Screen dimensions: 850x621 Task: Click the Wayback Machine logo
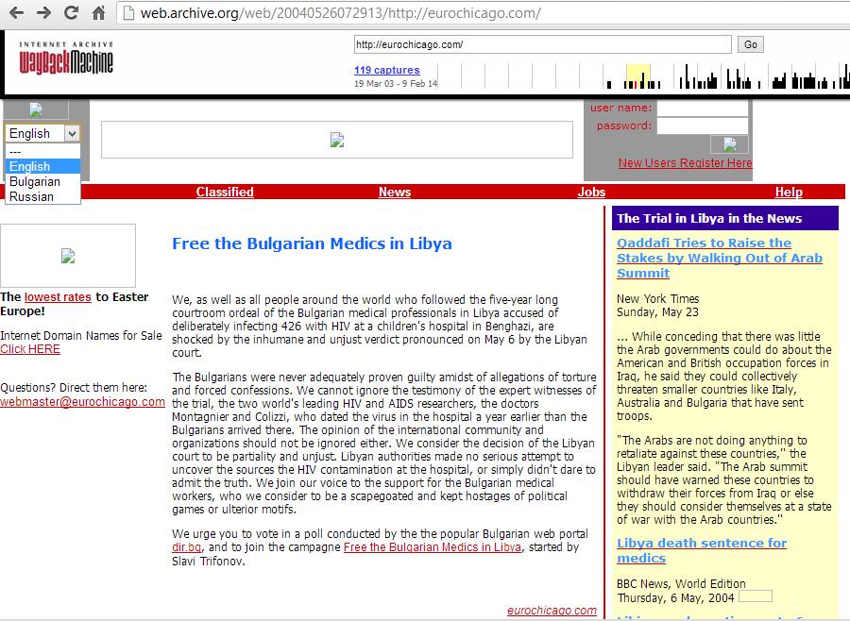[x=66, y=59]
